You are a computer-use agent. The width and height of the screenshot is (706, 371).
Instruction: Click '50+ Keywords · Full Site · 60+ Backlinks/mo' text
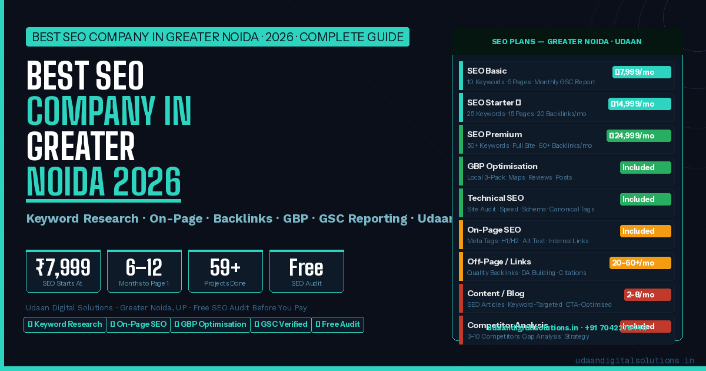click(x=529, y=145)
